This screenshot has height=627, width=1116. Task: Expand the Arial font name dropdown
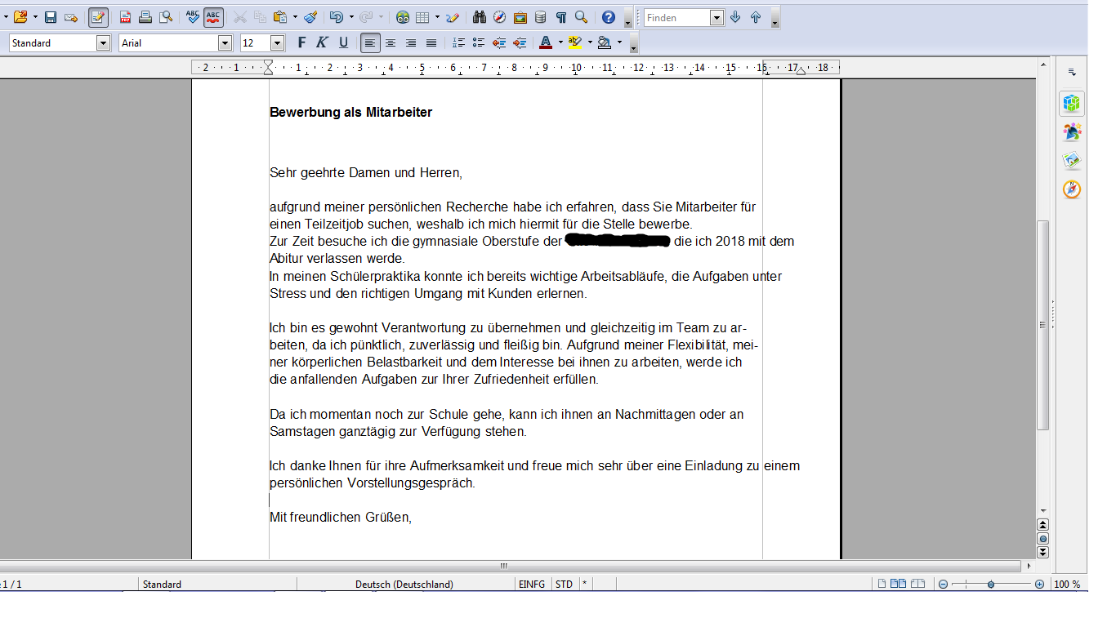[225, 43]
